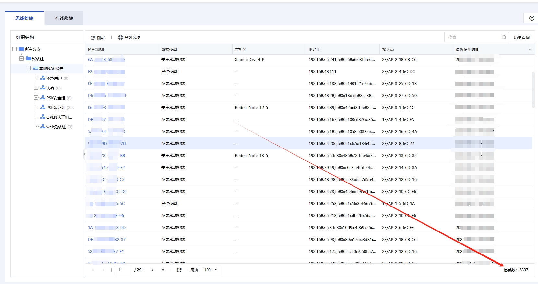The height and width of the screenshot is (284, 538).
Task: Click the 刷新 refresh button
Action: click(x=98, y=38)
